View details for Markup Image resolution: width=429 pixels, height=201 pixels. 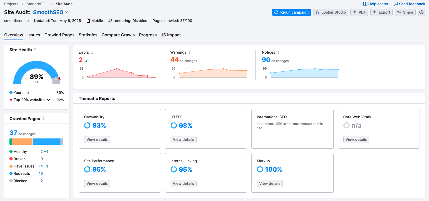click(x=270, y=183)
